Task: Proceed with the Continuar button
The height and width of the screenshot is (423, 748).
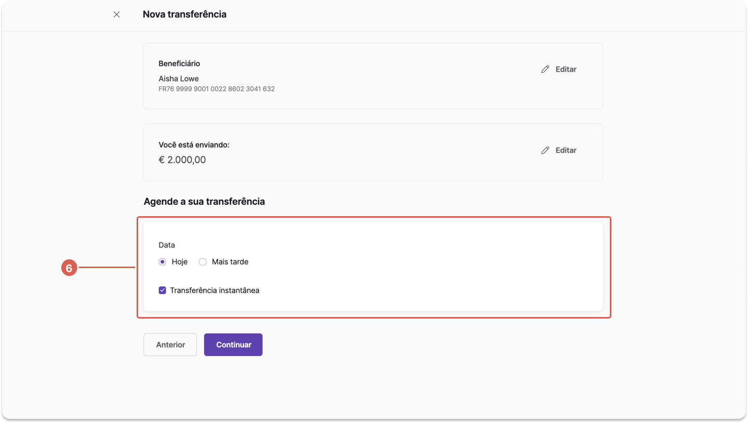Action: [233, 345]
